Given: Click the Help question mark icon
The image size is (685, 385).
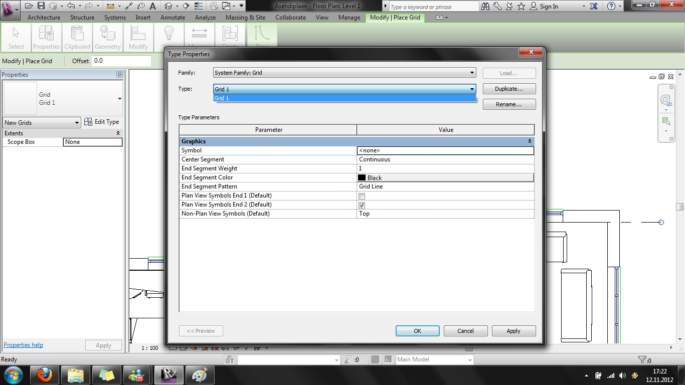Looking at the screenshot, I should [x=611, y=6].
